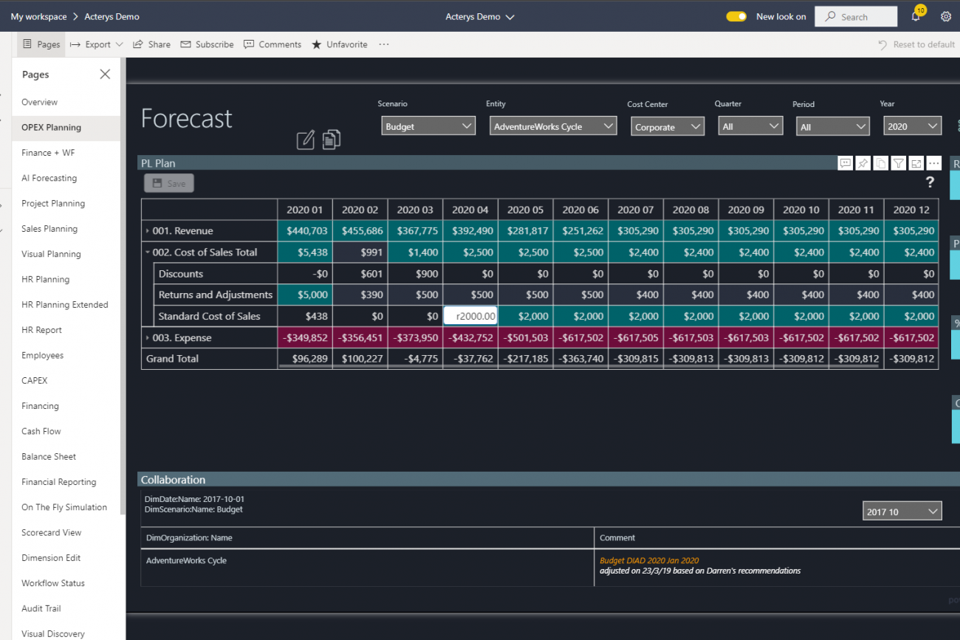The width and height of the screenshot is (960, 640).
Task: Switch to the Sales Planning page
Action: click(x=50, y=228)
